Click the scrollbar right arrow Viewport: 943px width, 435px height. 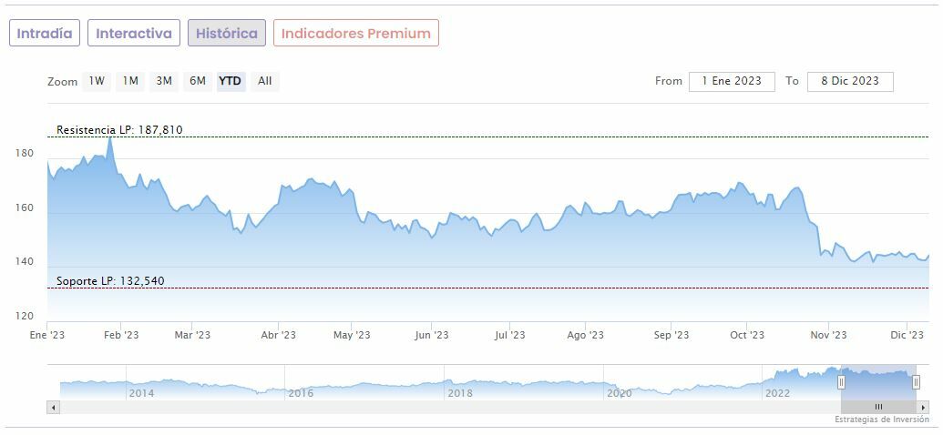[923, 407]
